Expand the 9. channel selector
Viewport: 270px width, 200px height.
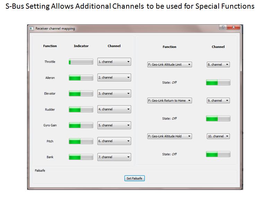pyautogui.click(x=218, y=101)
